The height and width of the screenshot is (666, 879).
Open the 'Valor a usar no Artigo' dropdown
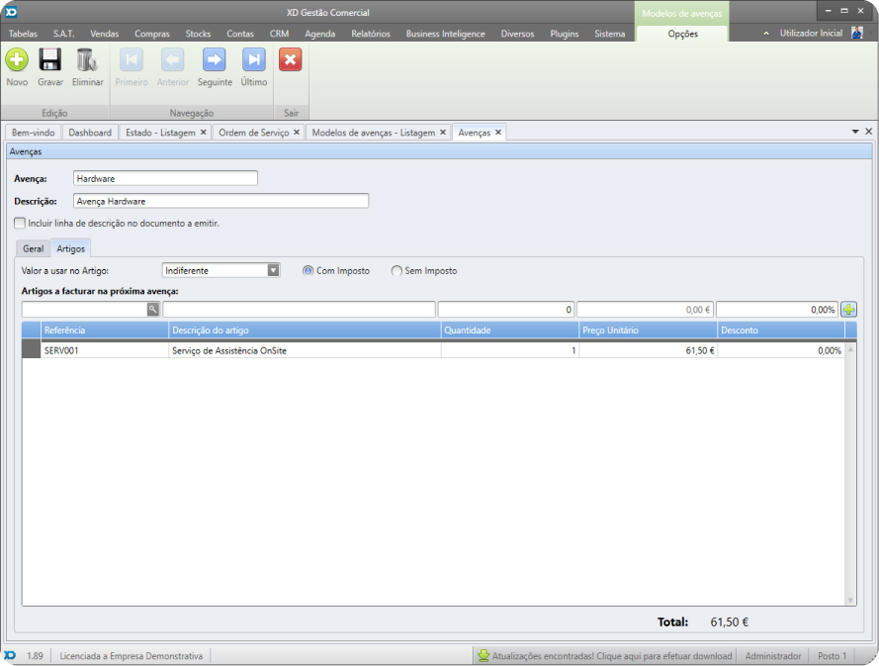pyautogui.click(x=274, y=270)
